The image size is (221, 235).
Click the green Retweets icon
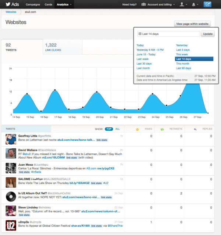162,129
